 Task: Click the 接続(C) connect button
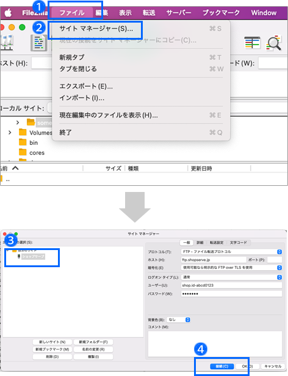pos(222,366)
